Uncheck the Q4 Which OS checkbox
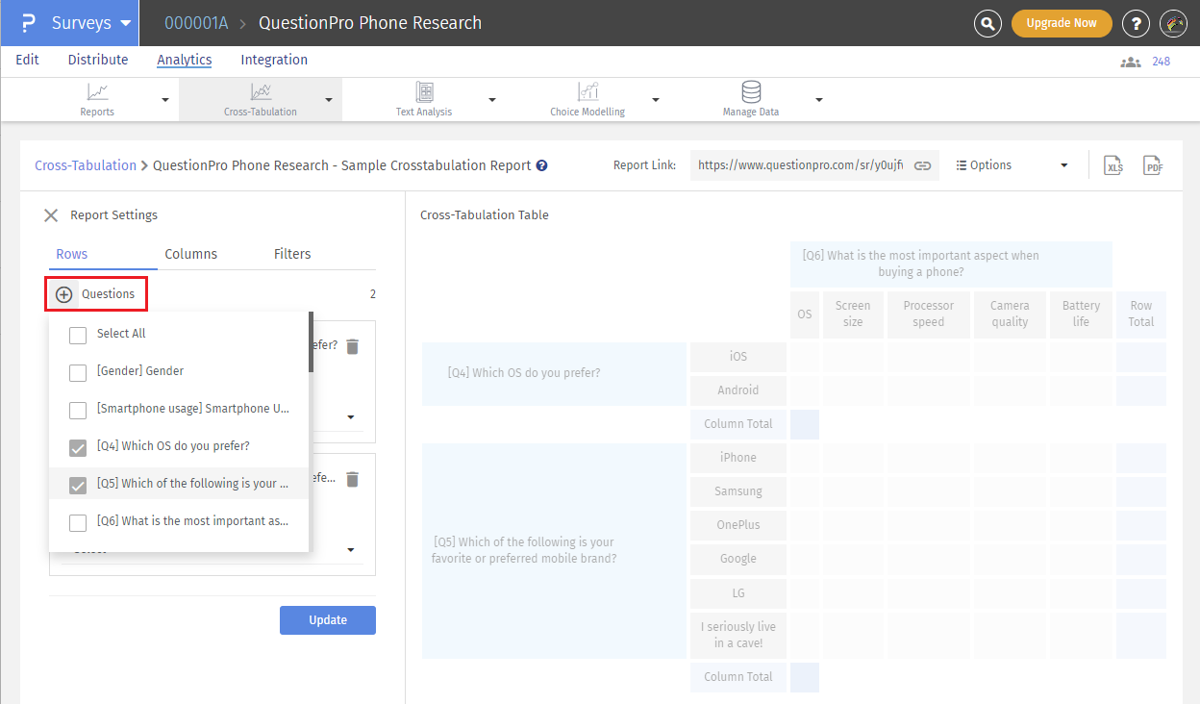This screenshot has width=1200, height=704. (78, 446)
